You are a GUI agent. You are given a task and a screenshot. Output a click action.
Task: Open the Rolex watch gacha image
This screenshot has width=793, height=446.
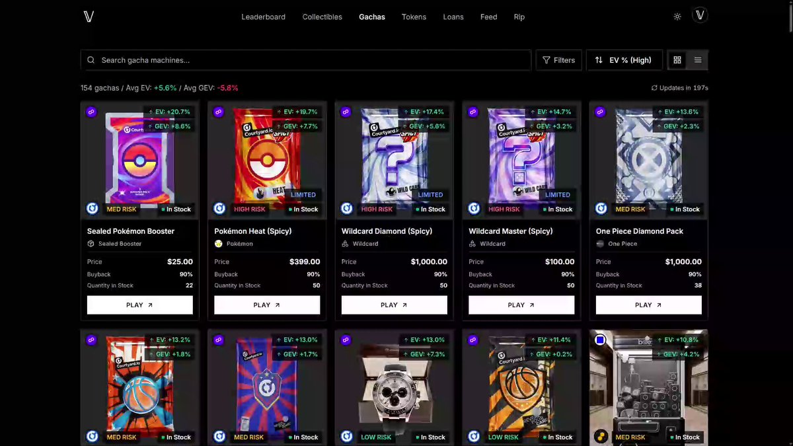(x=395, y=390)
